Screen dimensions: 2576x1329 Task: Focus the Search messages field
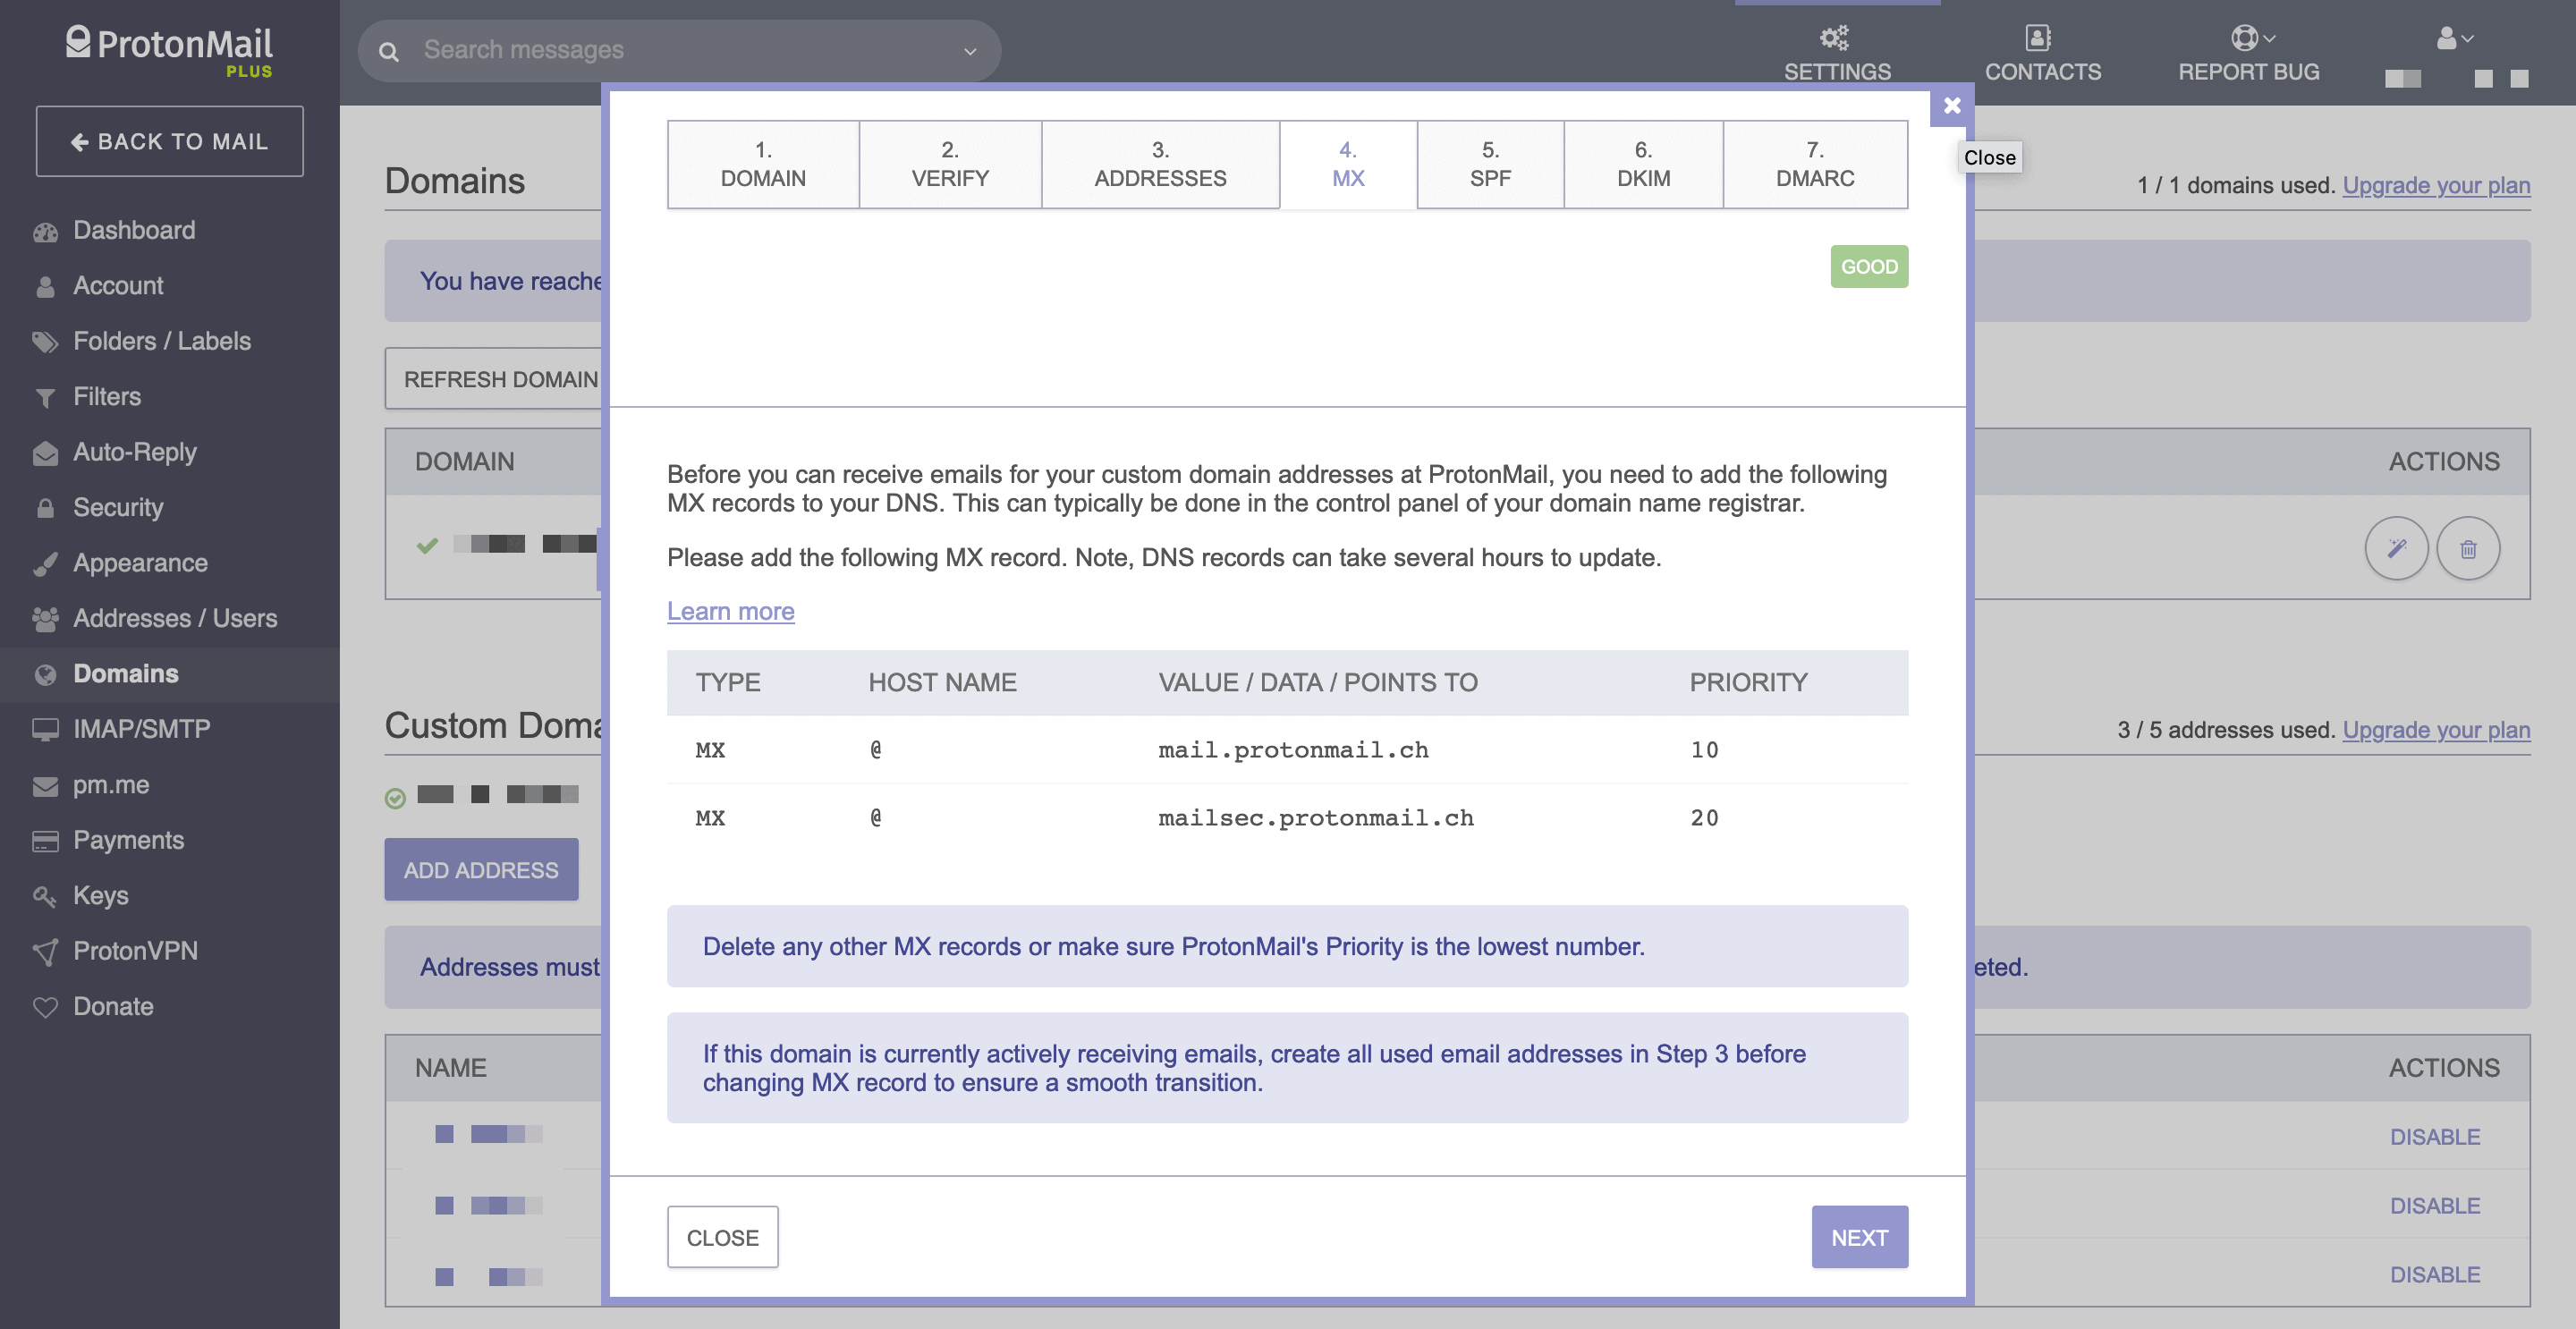click(x=680, y=50)
